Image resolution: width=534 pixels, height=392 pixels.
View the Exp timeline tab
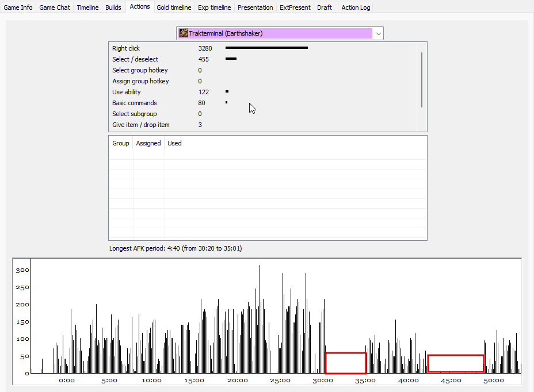click(214, 7)
